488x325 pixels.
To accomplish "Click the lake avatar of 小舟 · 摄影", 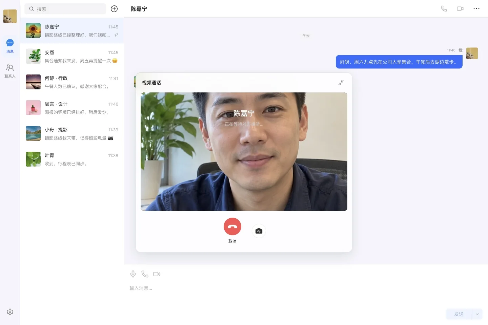I will (33, 133).
